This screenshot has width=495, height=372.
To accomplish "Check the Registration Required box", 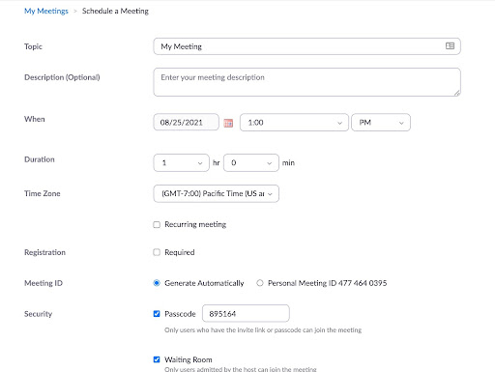I will pyautogui.click(x=157, y=252).
